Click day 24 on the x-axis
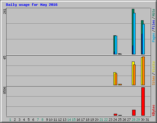157x123 pixels. pyautogui.click(x=115, y=120)
